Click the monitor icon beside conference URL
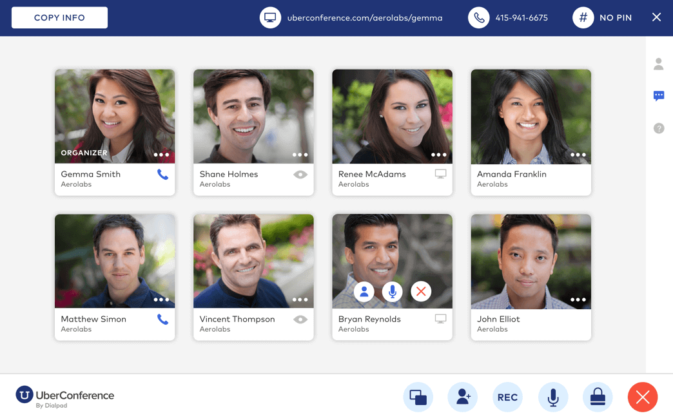673x420 pixels. [270, 17]
